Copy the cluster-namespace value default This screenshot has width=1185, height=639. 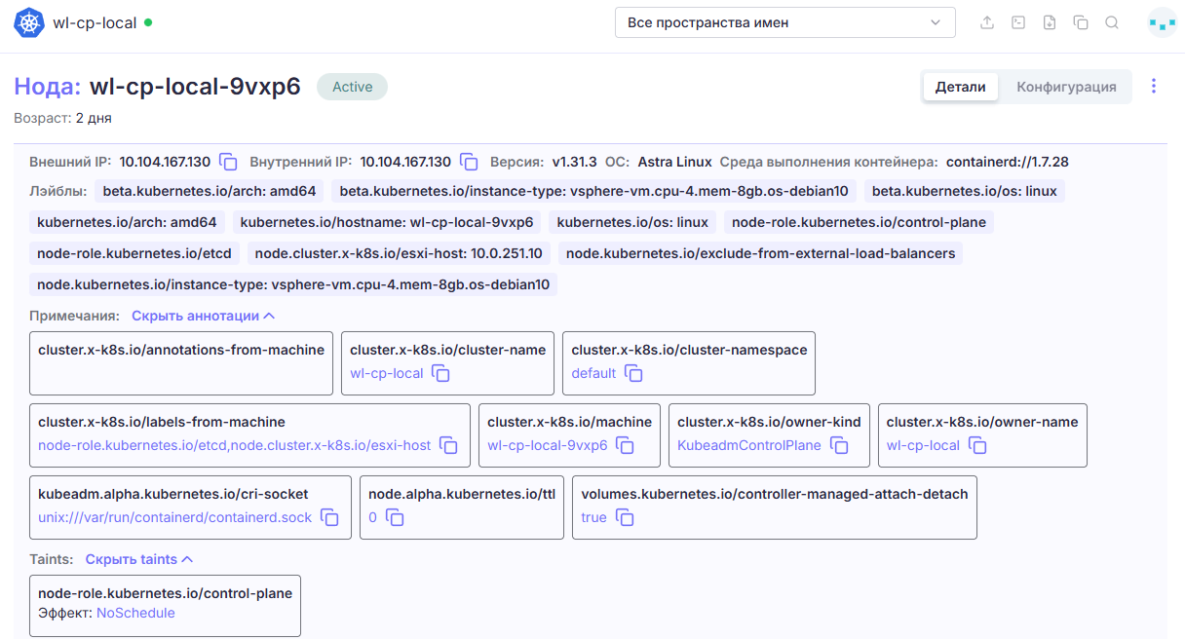(633, 373)
